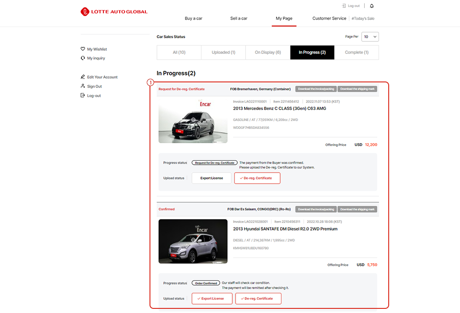Image resolution: width=460 pixels, height=313 pixels.
Task: Click the Log-out link in header
Action: (x=353, y=6)
